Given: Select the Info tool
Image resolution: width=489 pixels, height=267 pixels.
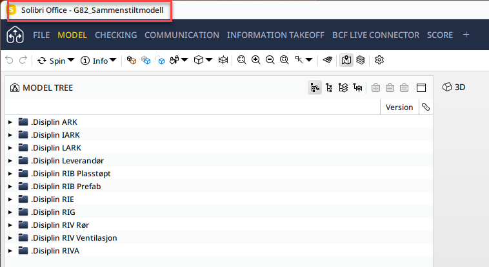Looking at the screenshot, I should pyautogui.click(x=94, y=60).
